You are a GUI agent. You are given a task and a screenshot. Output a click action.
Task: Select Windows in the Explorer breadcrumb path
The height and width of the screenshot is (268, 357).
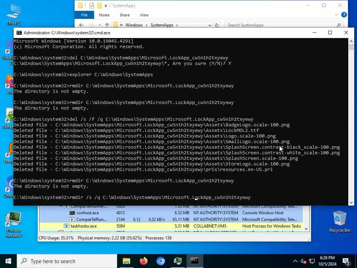pyautogui.click(x=134, y=25)
